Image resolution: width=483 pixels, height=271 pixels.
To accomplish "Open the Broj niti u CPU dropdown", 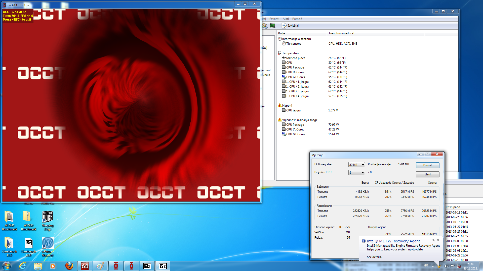I will (356, 173).
